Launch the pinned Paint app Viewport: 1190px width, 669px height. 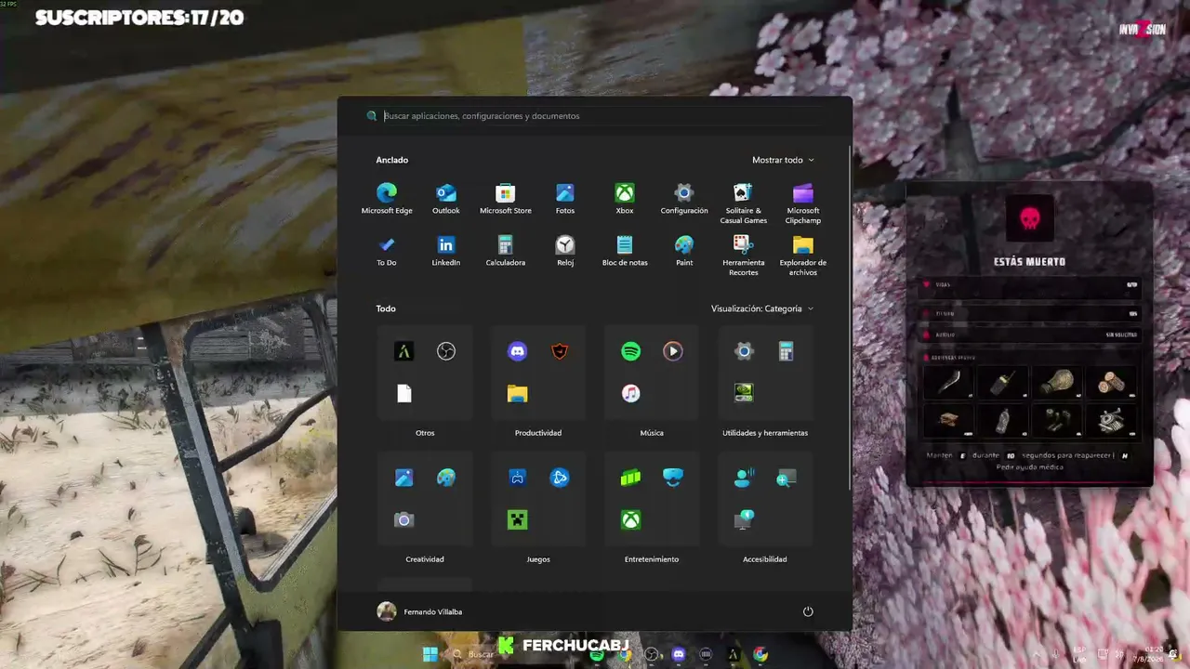coord(684,251)
